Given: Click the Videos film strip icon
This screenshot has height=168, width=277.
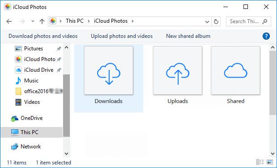Looking at the screenshot, I should pyautogui.click(x=18, y=102).
